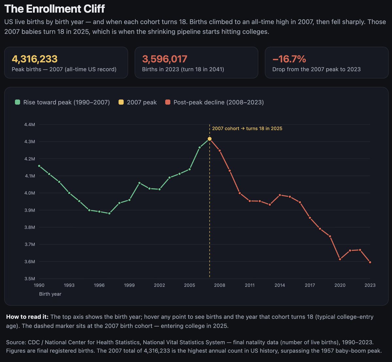The image size is (392, 362).
Task: Select the 1990 data point on the line
Action: coord(39,166)
